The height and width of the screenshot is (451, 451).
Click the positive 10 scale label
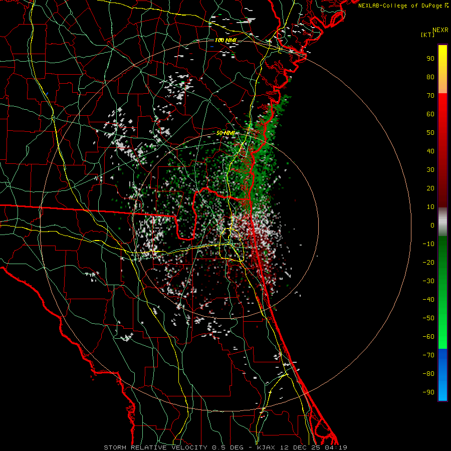tap(430, 207)
